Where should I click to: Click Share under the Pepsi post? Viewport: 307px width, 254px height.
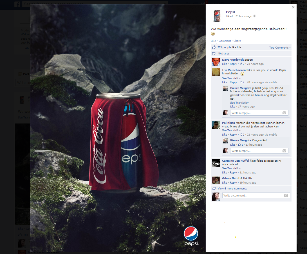(237, 41)
